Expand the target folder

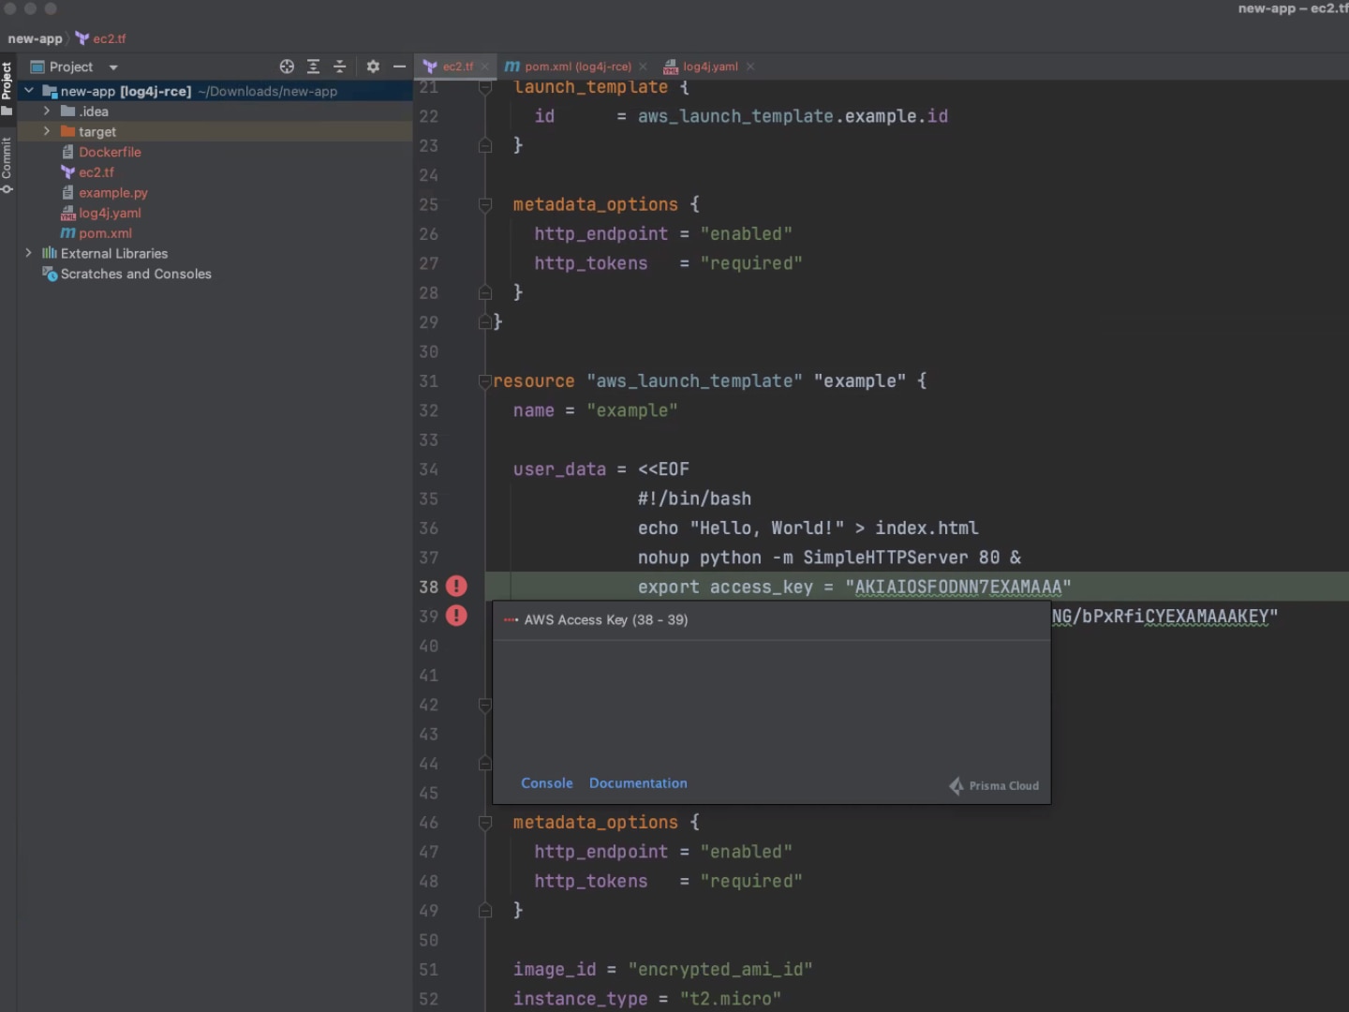coord(47,131)
